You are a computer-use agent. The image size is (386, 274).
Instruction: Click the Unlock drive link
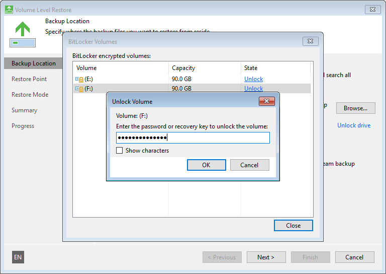pos(354,125)
